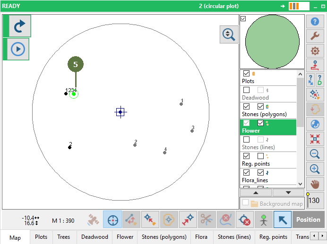Click the globe icon

315,124
